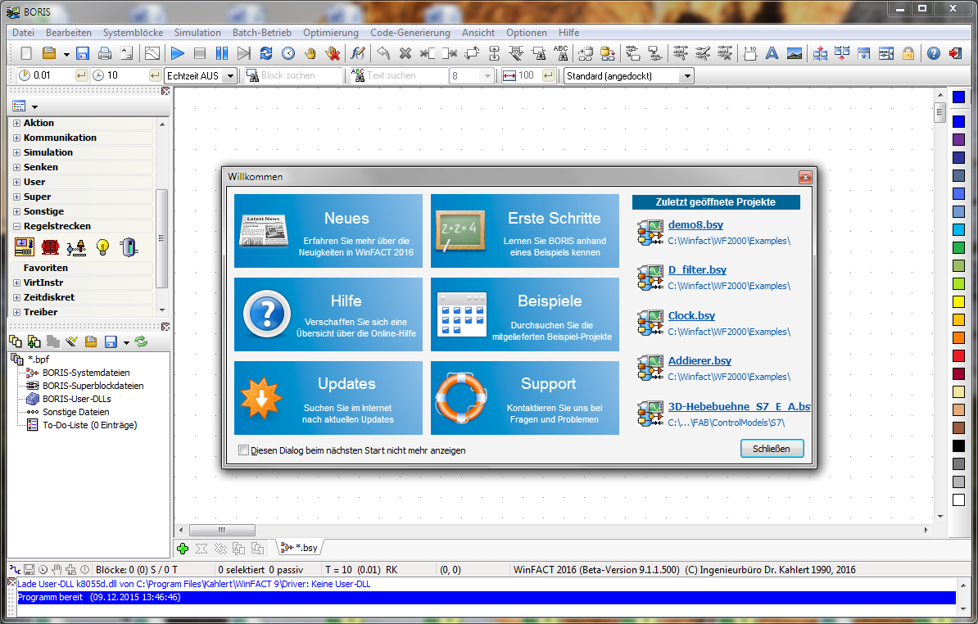Save the system with the main toolbar floppy icon
Viewport: 978px width, 624px height.
click(x=83, y=53)
